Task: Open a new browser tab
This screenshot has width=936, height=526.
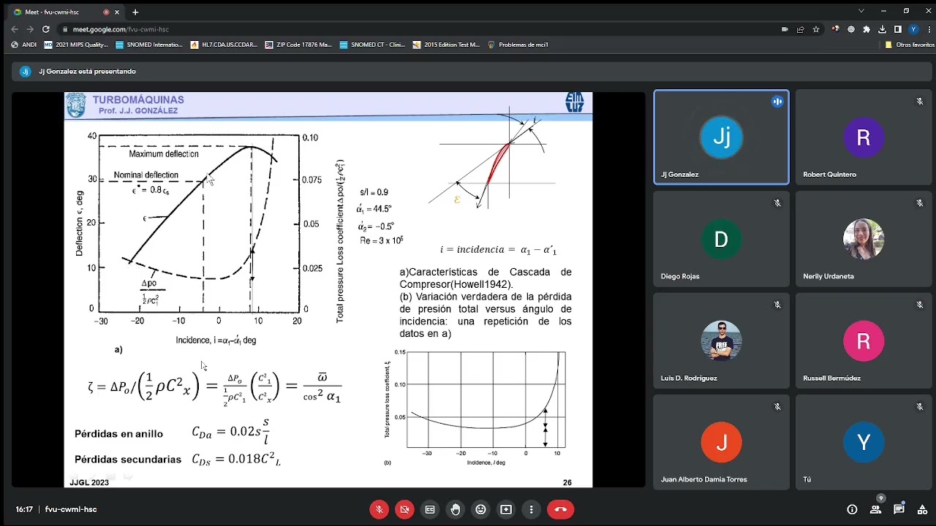Action: (x=135, y=12)
